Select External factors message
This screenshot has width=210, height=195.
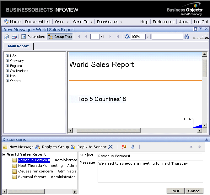(x=32, y=177)
